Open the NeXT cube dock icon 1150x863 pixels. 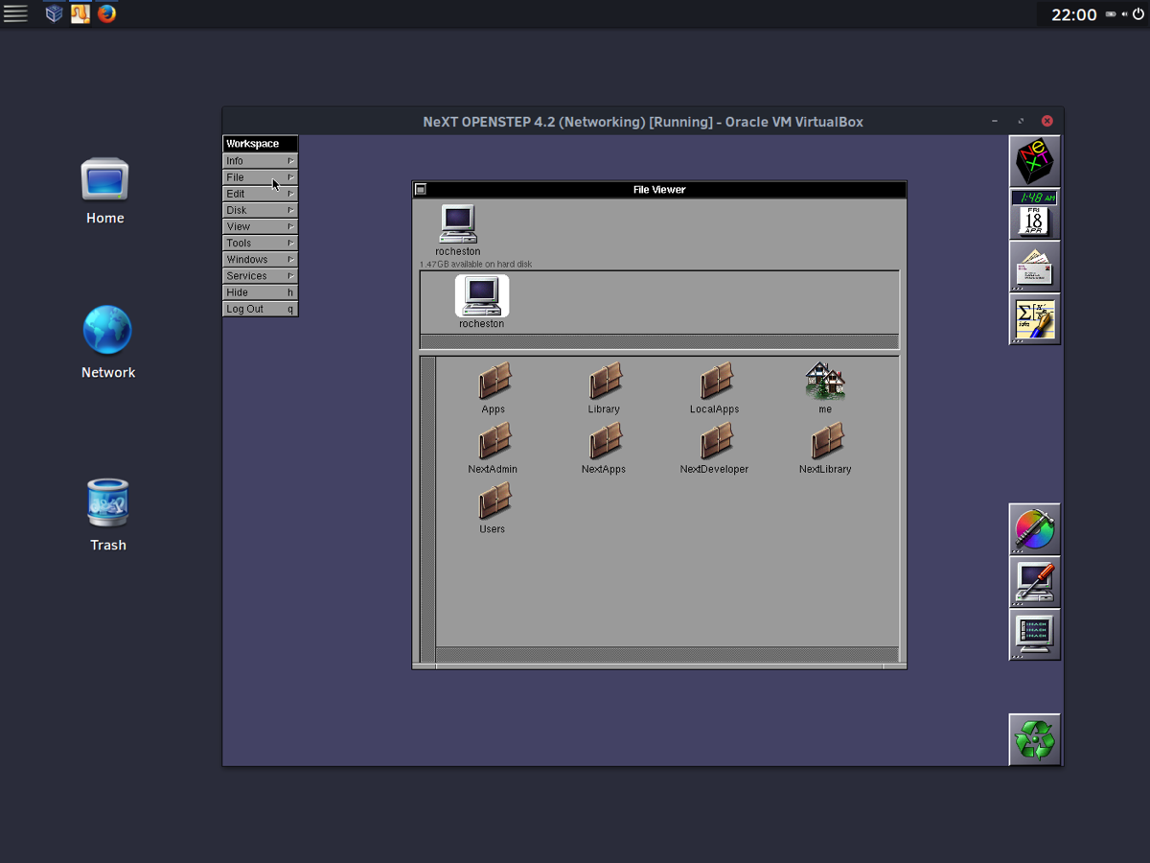[1035, 161]
